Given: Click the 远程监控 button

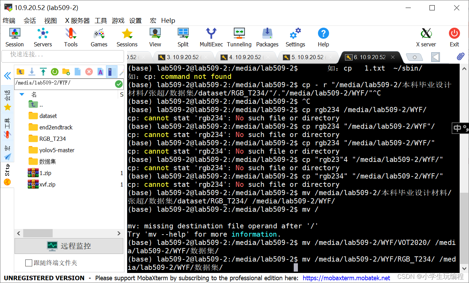Looking at the screenshot, I should point(69,246).
